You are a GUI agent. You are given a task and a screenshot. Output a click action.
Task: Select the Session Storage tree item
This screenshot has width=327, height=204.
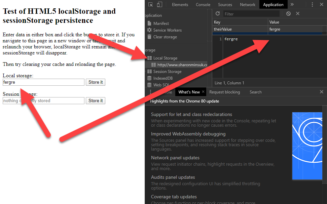click(168, 72)
